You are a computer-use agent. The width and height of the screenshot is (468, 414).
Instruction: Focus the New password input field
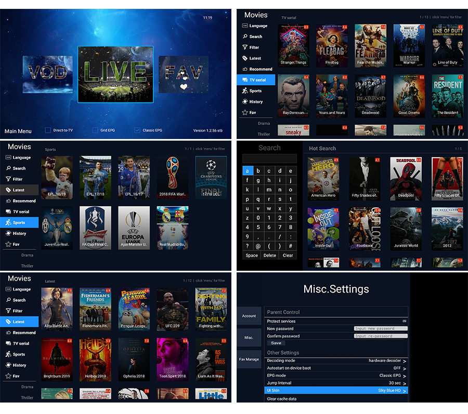tap(381, 329)
